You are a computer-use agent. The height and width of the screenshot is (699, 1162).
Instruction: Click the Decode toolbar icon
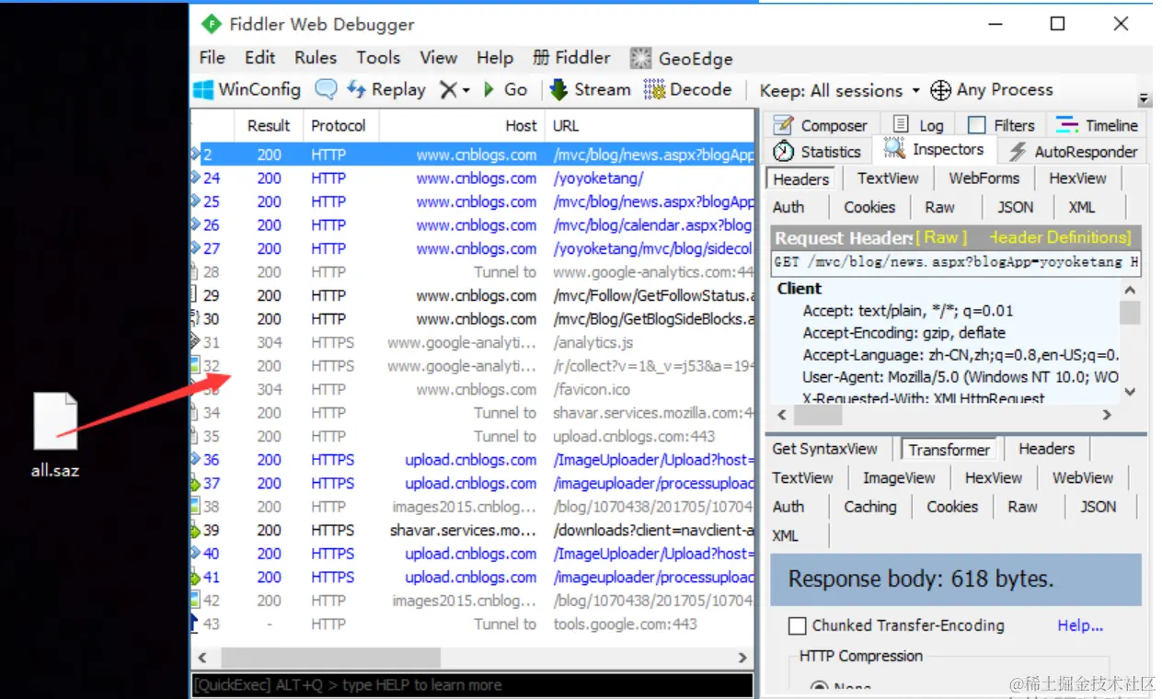[x=654, y=90]
